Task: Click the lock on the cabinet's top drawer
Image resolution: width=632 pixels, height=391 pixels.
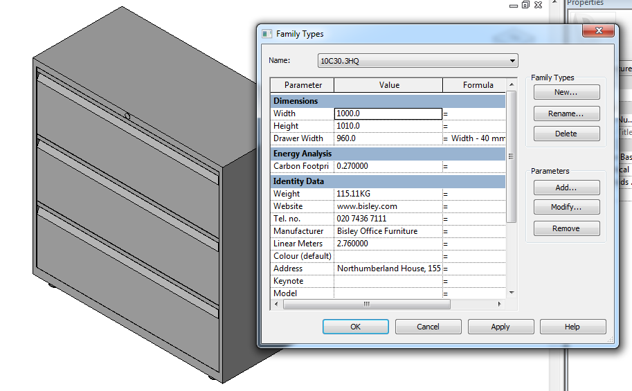Action: (x=127, y=116)
